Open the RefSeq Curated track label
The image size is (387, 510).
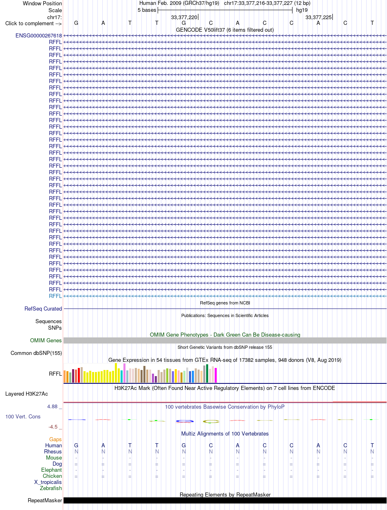pyautogui.click(x=43, y=309)
